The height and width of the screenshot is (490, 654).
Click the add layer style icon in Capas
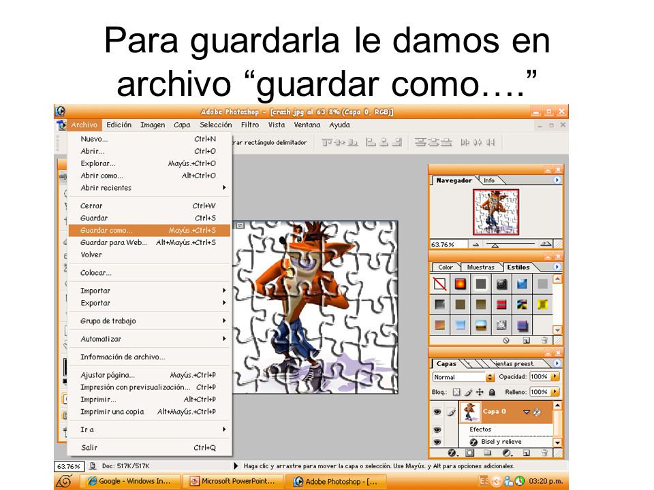(x=452, y=453)
